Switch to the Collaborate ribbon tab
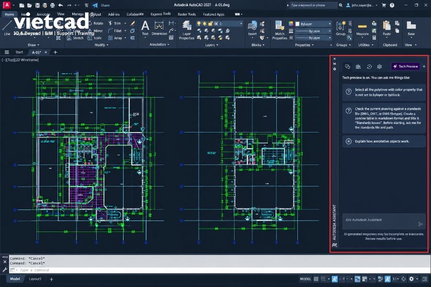Viewport: 431px width, 287px height. tap(135, 14)
